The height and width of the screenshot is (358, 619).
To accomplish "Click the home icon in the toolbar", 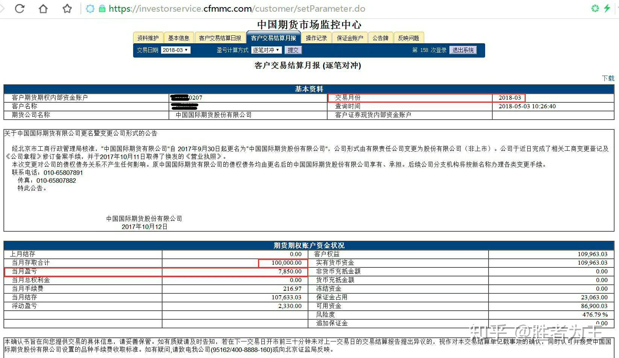I will [x=43, y=8].
